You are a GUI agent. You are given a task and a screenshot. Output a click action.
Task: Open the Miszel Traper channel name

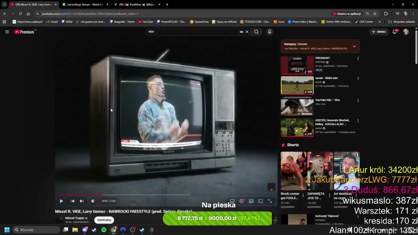click(75, 218)
